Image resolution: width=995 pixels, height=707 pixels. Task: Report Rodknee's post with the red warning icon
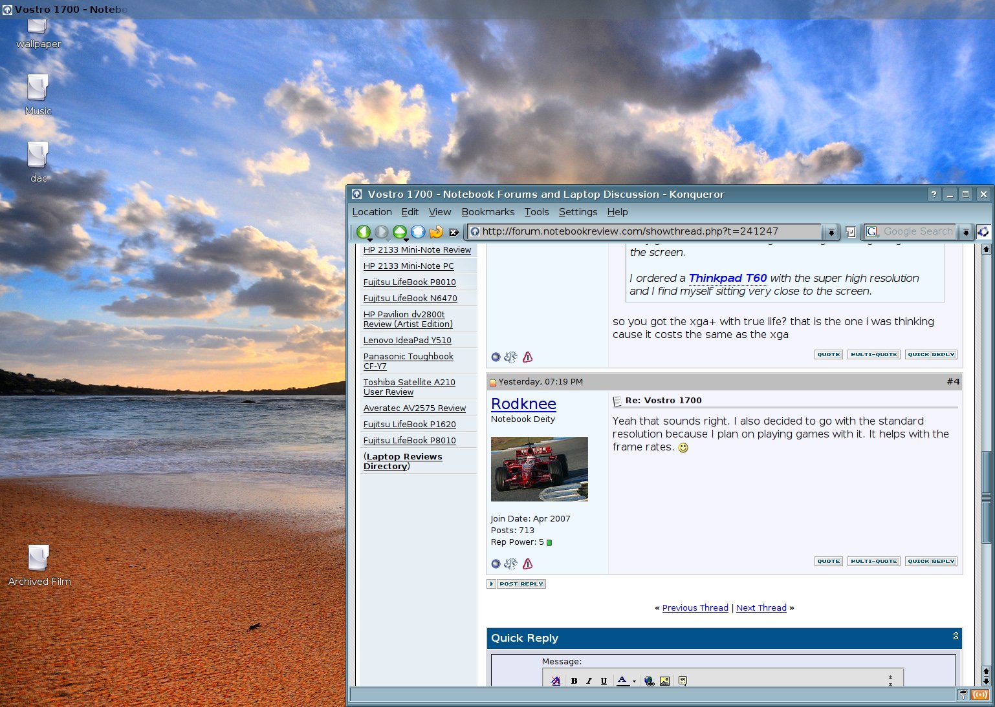tap(527, 564)
